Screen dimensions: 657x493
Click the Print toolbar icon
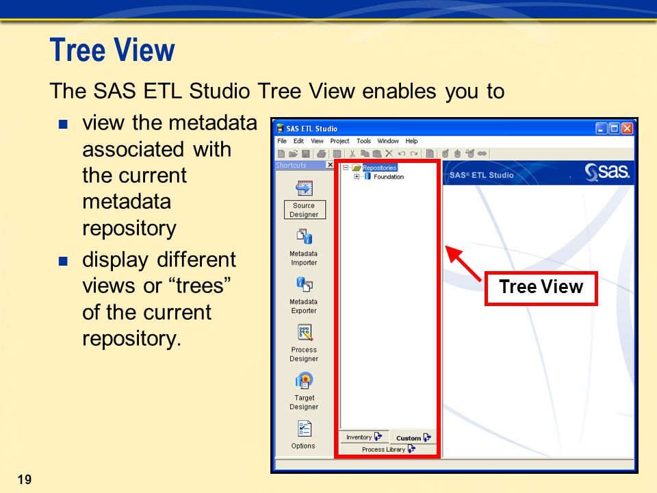tap(322, 154)
